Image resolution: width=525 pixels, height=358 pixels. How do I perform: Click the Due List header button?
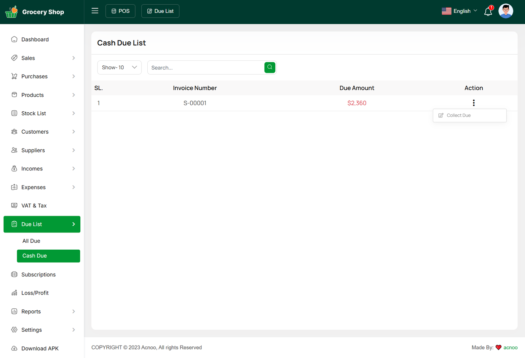pyautogui.click(x=160, y=11)
